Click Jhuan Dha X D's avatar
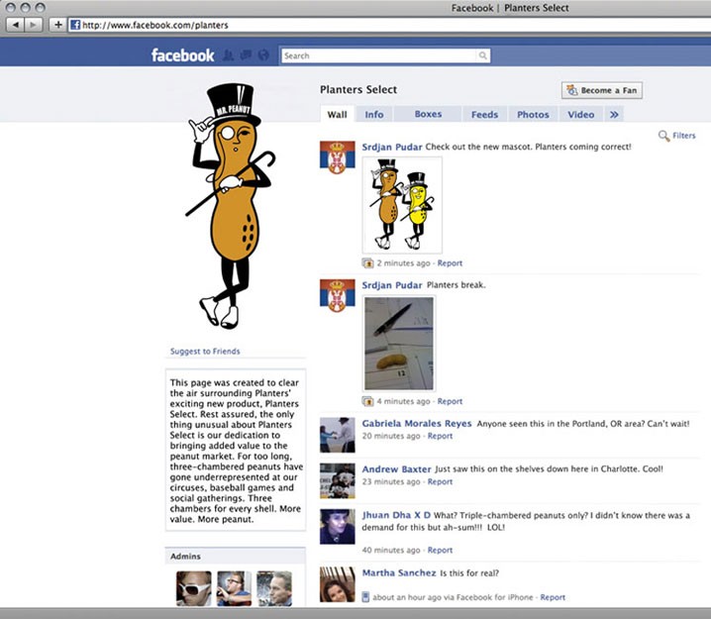This screenshot has height=619, width=711. coord(338,527)
